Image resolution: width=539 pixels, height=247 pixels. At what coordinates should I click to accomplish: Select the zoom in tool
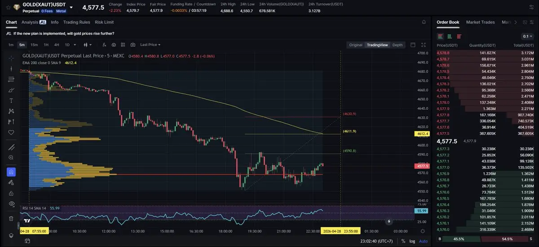tap(11, 158)
